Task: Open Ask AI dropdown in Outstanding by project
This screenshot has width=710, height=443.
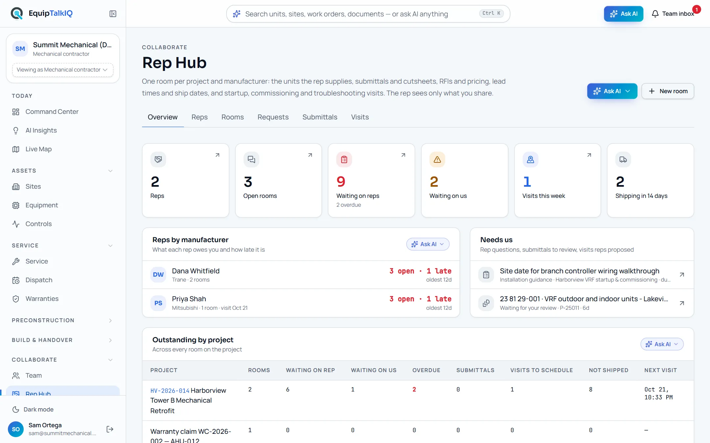Action: pos(662,344)
